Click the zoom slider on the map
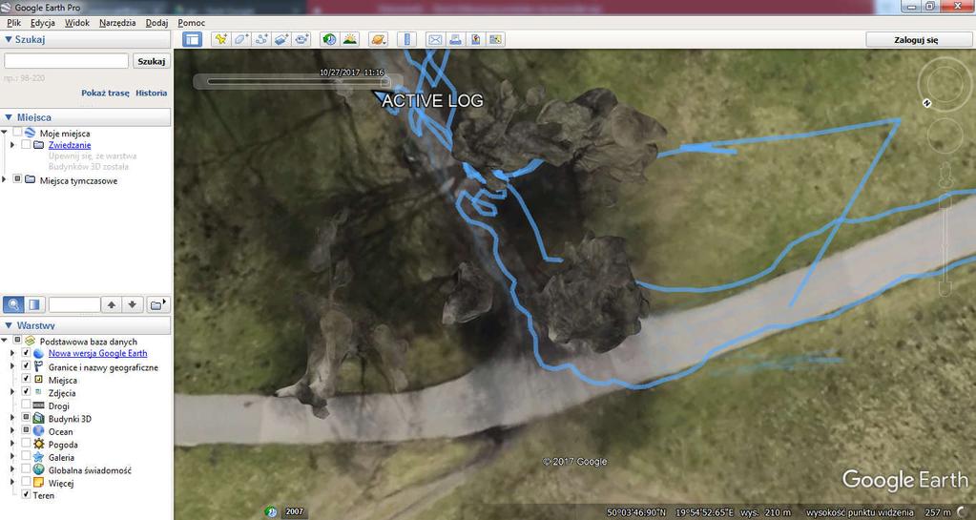This screenshot has width=976, height=520. click(945, 243)
